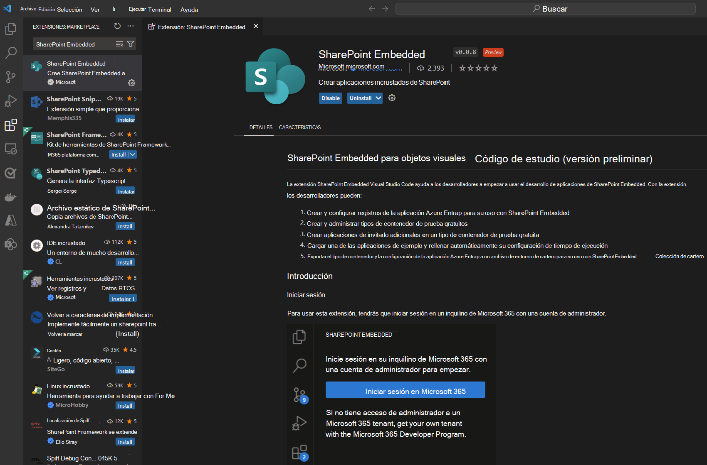Open the Ayuda menu
The image size is (707, 465).
[189, 10]
